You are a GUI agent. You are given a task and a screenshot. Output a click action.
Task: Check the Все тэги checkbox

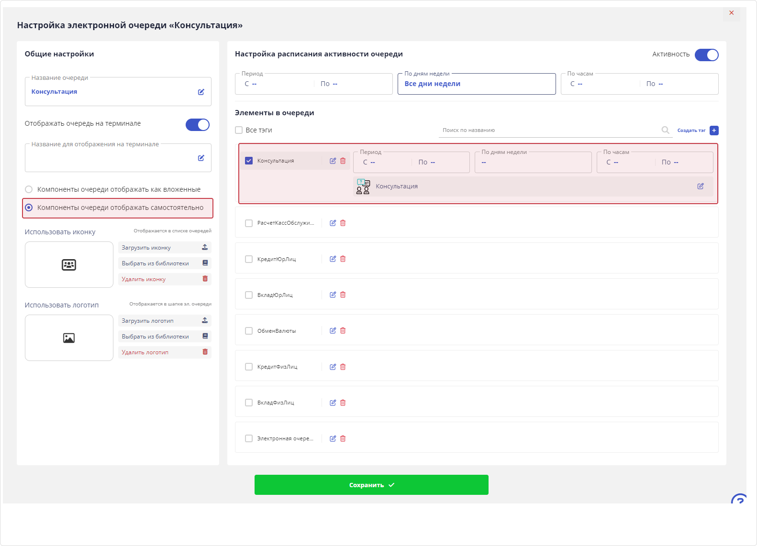tap(239, 130)
